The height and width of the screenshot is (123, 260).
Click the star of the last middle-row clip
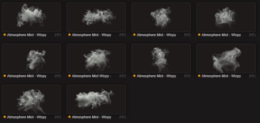point(199,76)
